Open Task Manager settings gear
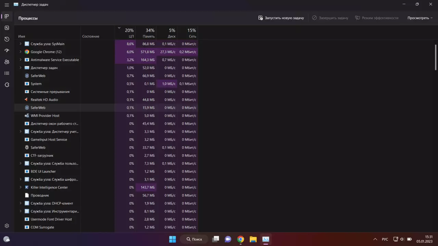 pos(7,226)
